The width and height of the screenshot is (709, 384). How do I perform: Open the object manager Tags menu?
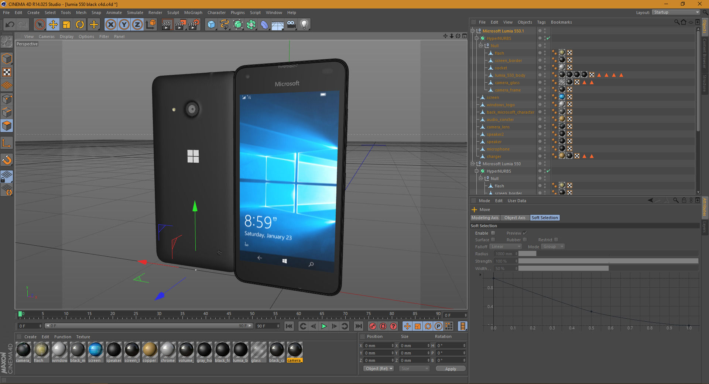click(541, 22)
